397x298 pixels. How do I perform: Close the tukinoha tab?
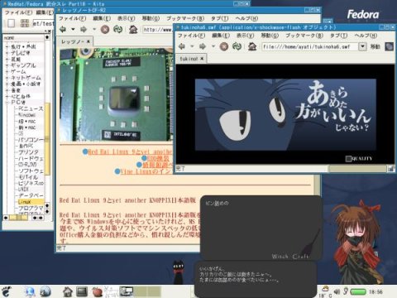202,59
